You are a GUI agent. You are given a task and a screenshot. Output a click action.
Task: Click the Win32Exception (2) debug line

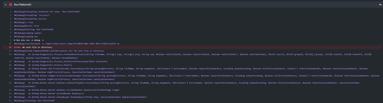click(59, 51)
